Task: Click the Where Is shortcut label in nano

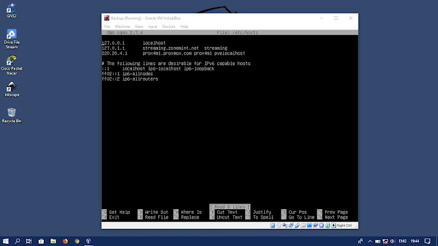Action: point(191,213)
